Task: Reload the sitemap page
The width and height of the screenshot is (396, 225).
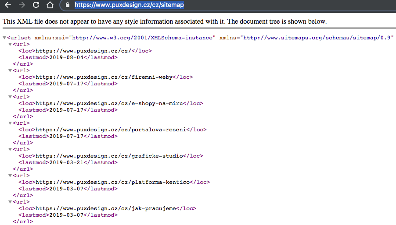Action: click(36, 5)
